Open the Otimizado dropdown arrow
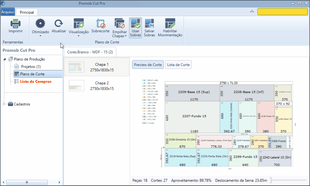Image resolution: width=310 pixels, height=186 pixels. coord(40,36)
